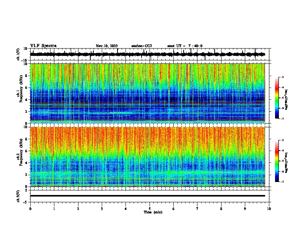Click time axis tick label "7"

click(197, 209)
